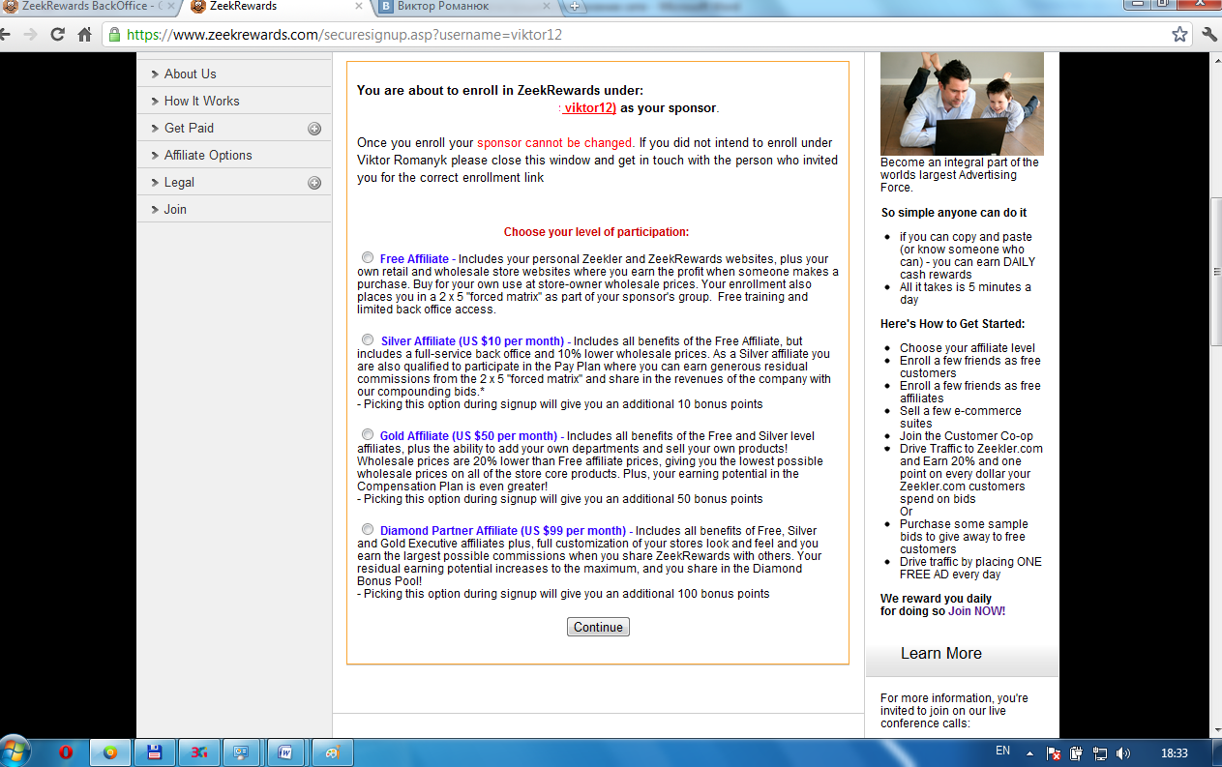The width and height of the screenshot is (1222, 767).
Task: Click the father and son laptop photo
Action: pos(962,103)
